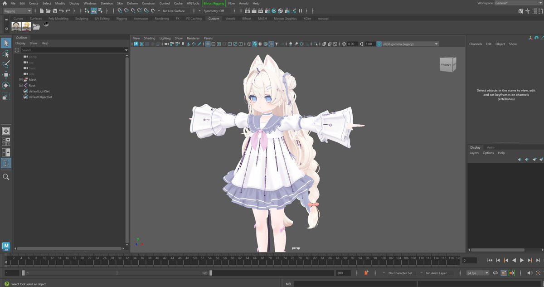Screen dimensions: 544x287
Task: Click the No Character Set button
Action: click(x=400, y=273)
